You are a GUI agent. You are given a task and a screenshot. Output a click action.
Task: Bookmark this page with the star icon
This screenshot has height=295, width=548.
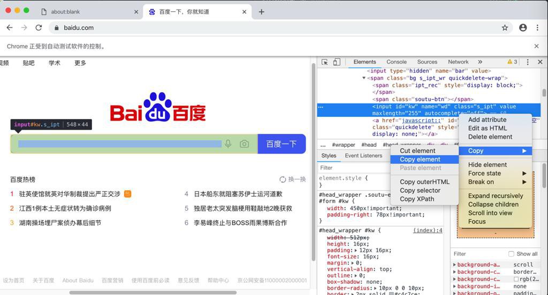coord(505,28)
